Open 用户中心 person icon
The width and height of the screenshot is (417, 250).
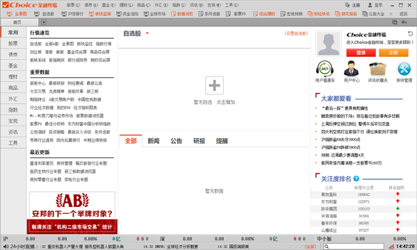(x=351, y=69)
